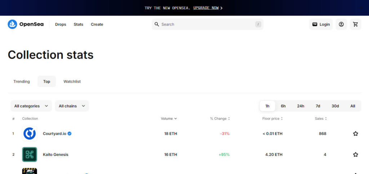Image resolution: width=369 pixels, height=174 pixels.
Task: Open Courtyard.io collection thumbnail
Action: 30,134
